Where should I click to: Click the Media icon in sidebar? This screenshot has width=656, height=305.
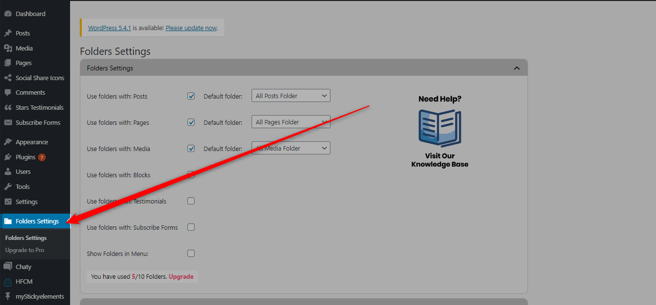(x=8, y=48)
